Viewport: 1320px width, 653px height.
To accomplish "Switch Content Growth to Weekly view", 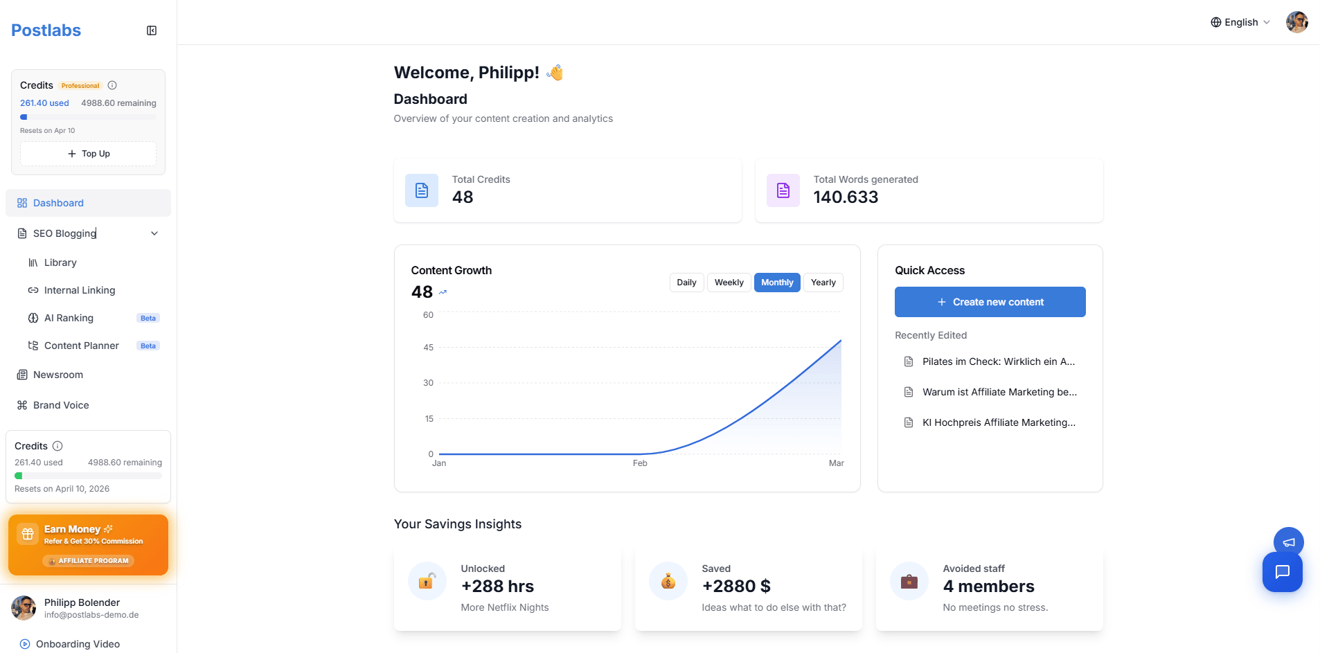I will click(729, 282).
